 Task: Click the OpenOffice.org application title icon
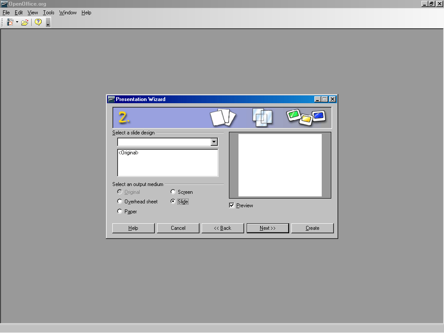[4, 4]
